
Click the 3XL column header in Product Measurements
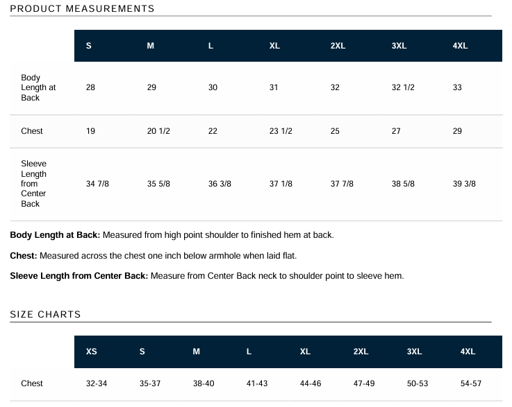click(x=399, y=46)
